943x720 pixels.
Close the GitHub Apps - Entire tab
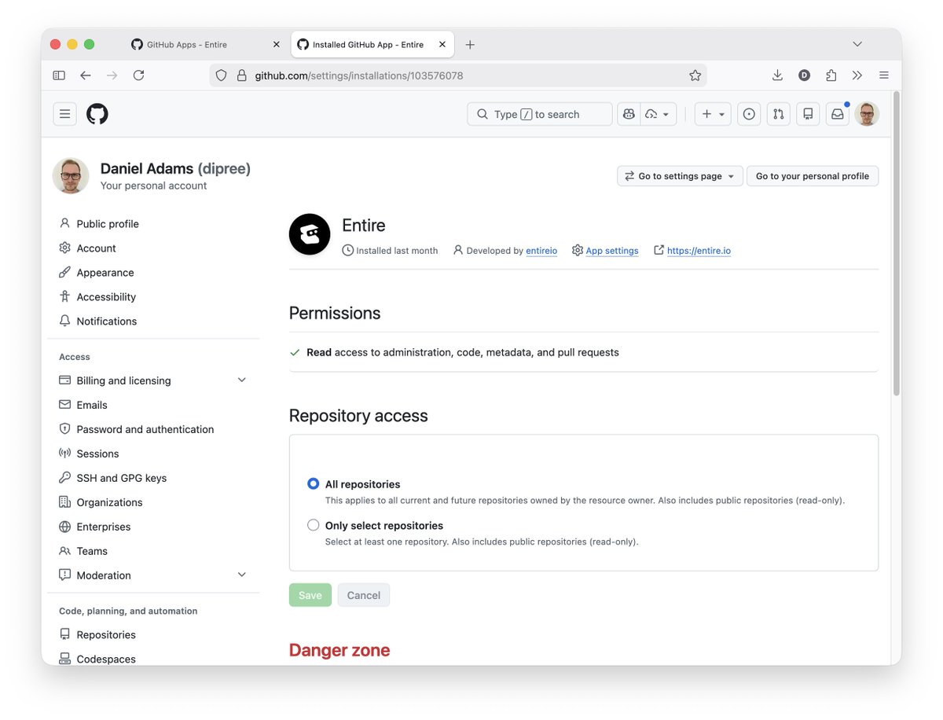pyautogui.click(x=276, y=45)
